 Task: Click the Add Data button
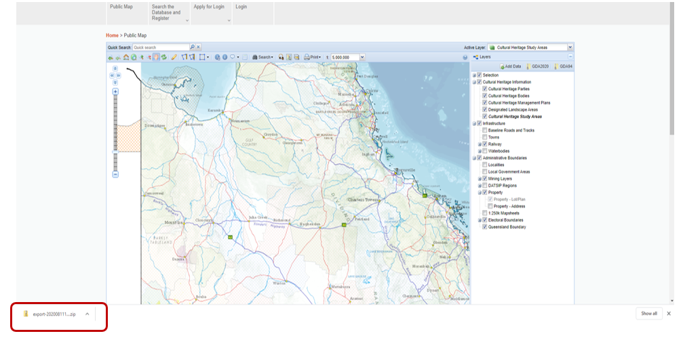point(511,66)
